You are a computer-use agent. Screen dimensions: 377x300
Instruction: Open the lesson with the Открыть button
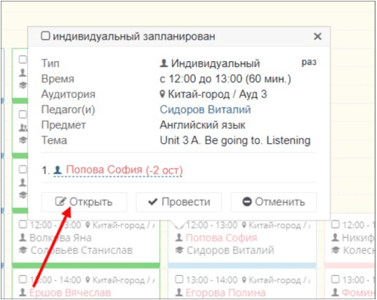tap(84, 202)
